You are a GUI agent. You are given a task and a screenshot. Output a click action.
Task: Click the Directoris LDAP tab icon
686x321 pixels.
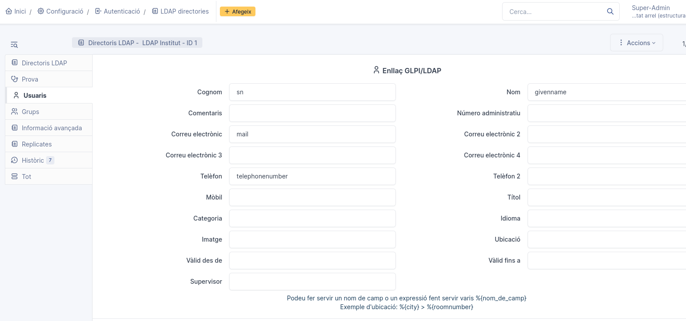(14, 63)
